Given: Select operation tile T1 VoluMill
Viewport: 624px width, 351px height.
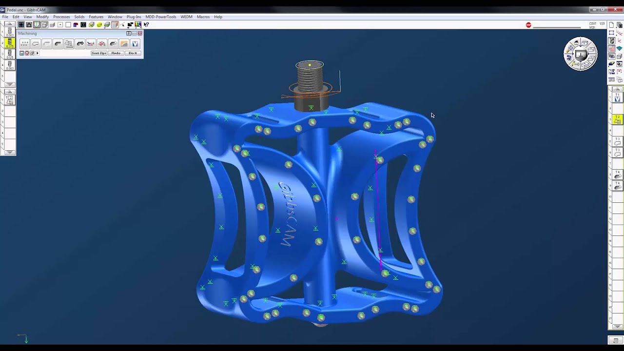Looking at the screenshot, I should tap(617, 97).
